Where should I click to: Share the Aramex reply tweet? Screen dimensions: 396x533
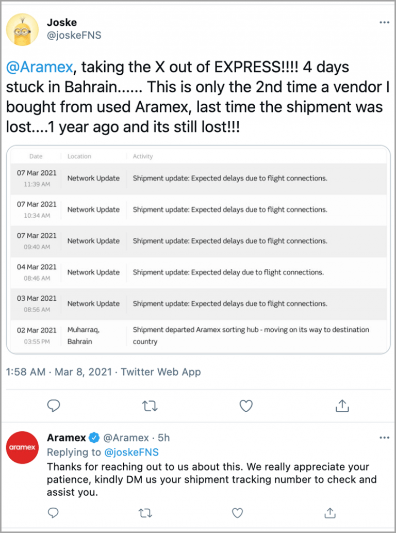point(329,513)
